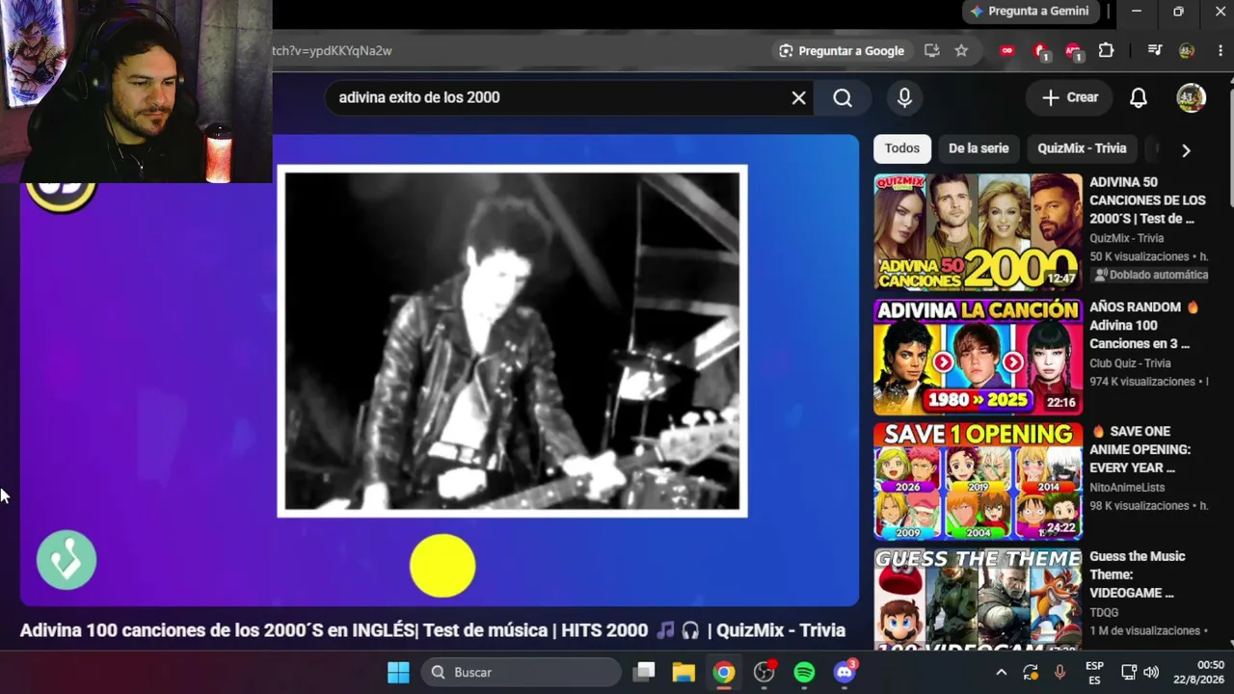1234x694 pixels.
Task: Open 'ADIVINA 50 CANCIONES DE LOS 2000'S' title
Action: point(1147,200)
